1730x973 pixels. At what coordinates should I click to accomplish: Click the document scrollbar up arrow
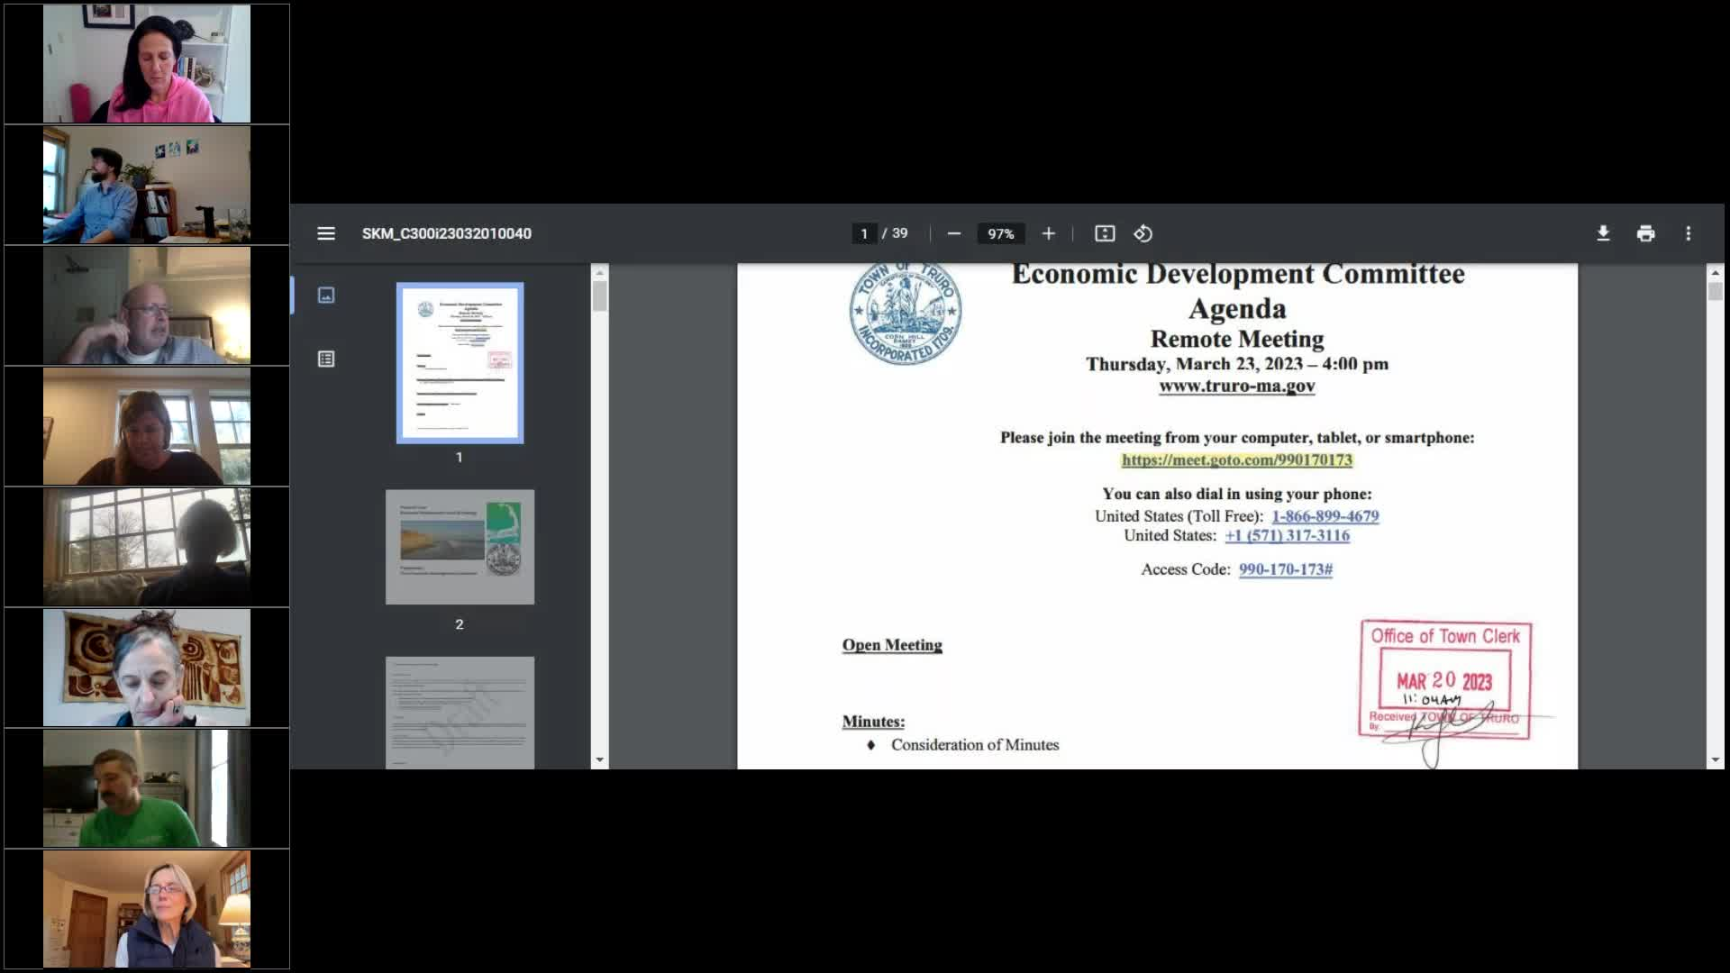pos(1715,271)
